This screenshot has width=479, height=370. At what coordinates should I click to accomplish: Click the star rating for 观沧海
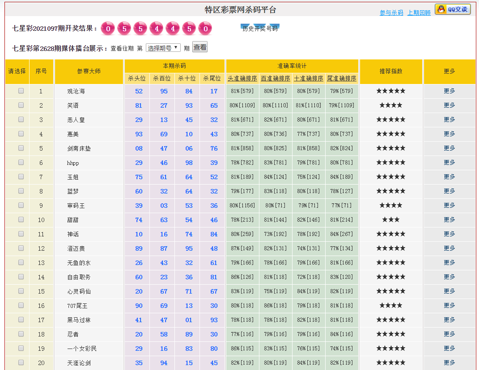pyautogui.click(x=390, y=91)
